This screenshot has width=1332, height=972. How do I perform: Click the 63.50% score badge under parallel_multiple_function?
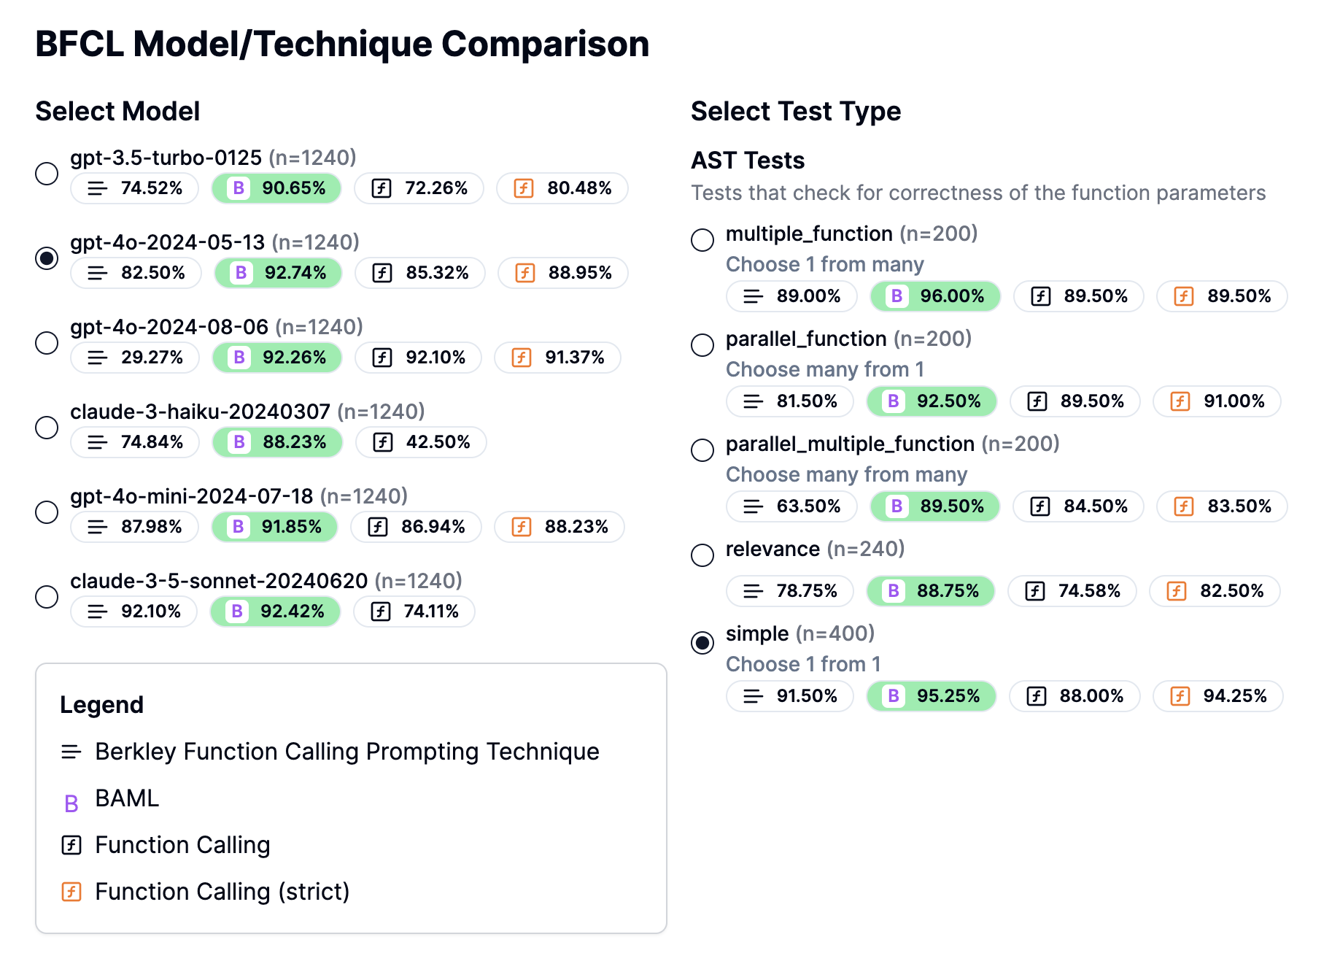[x=791, y=506]
